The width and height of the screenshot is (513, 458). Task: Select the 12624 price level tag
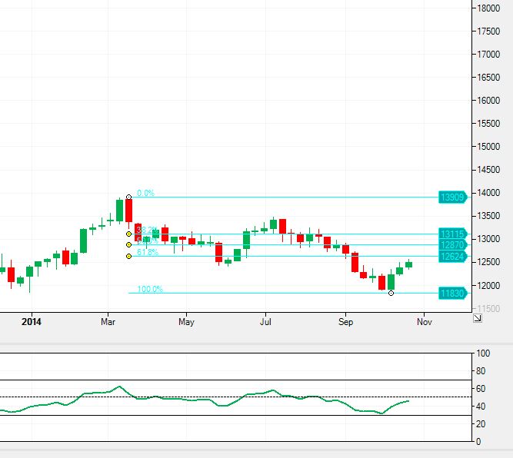click(451, 256)
